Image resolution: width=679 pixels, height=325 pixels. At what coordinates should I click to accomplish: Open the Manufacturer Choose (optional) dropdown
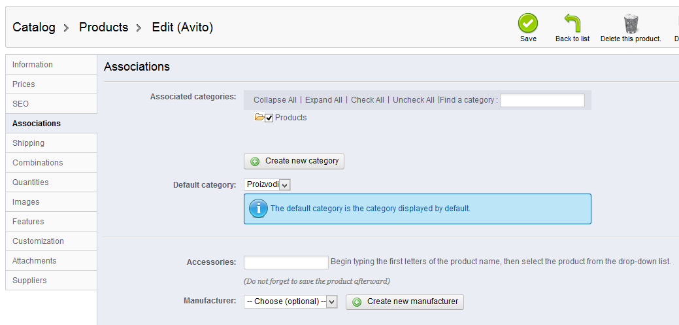pyautogui.click(x=290, y=301)
